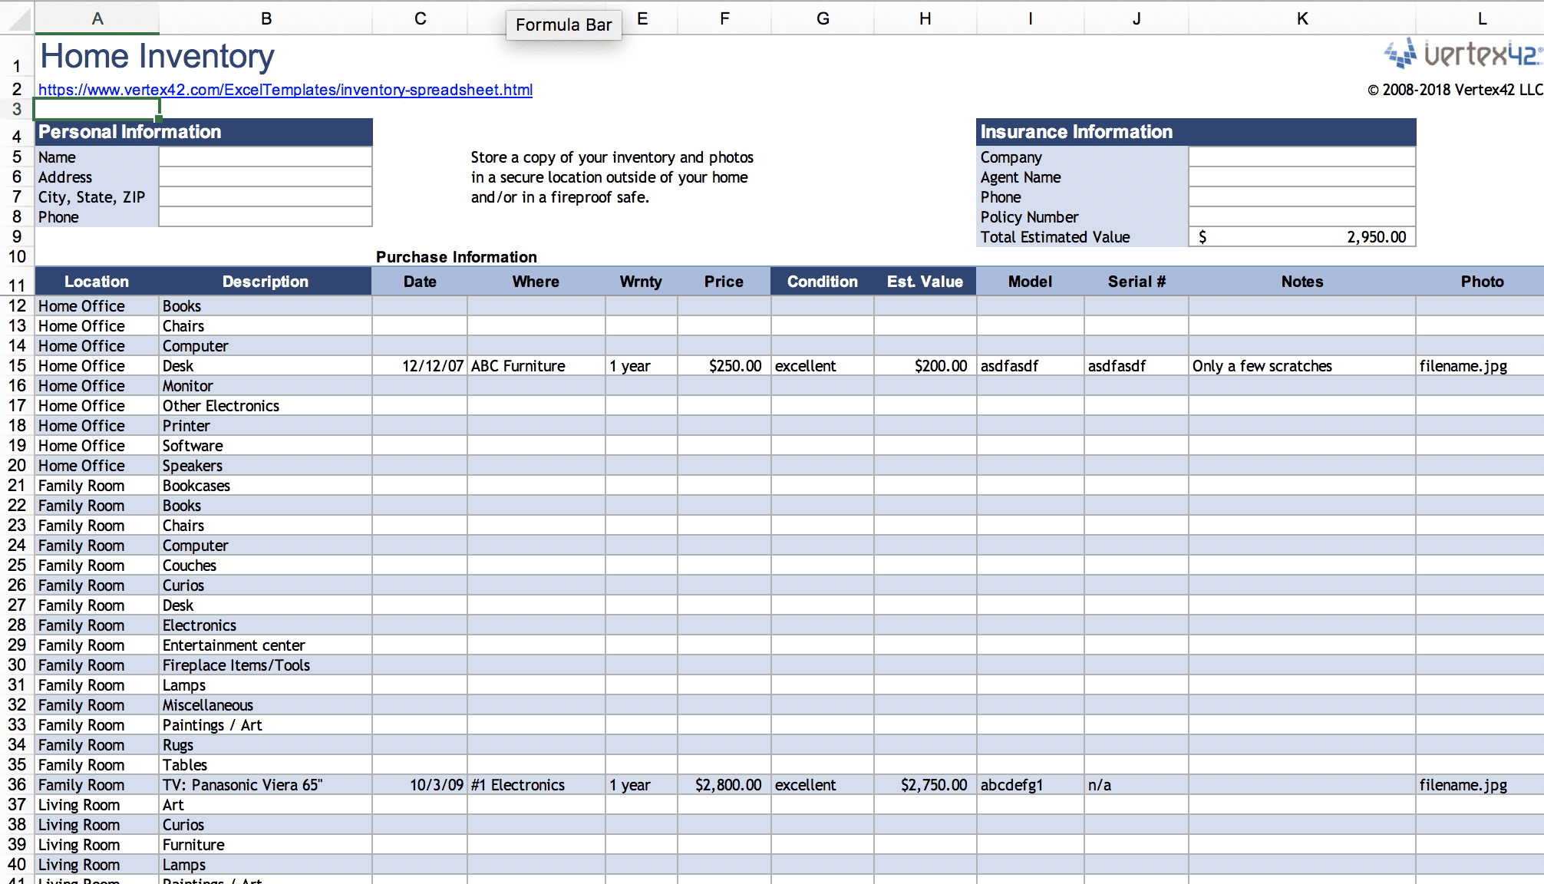Screen dimensions: 1544x884
Task: Click the Location column heading cell
Action: (97, 282)
